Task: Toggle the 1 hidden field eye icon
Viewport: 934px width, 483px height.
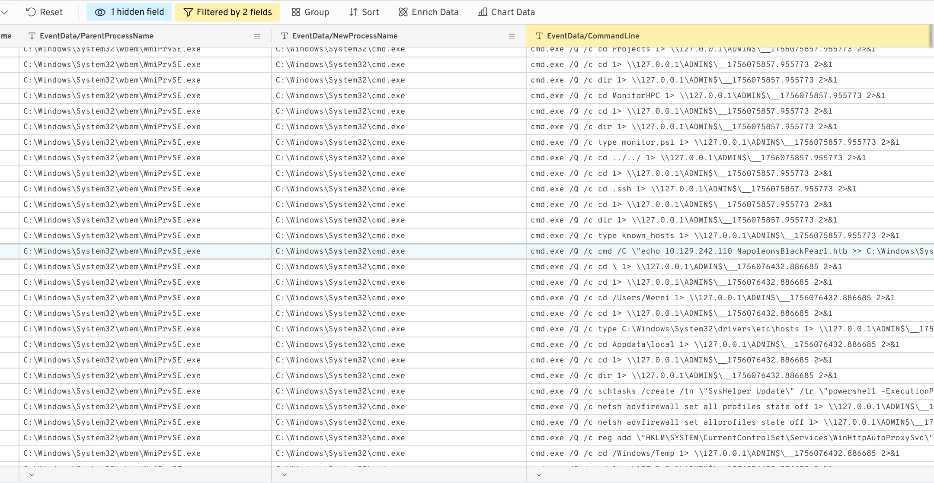Action: click(100, 12)
